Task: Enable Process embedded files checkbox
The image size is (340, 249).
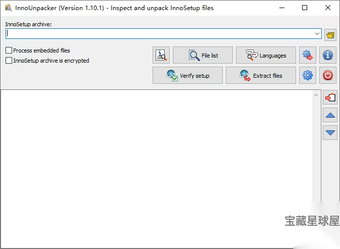Action: click(x=9, y=51)
